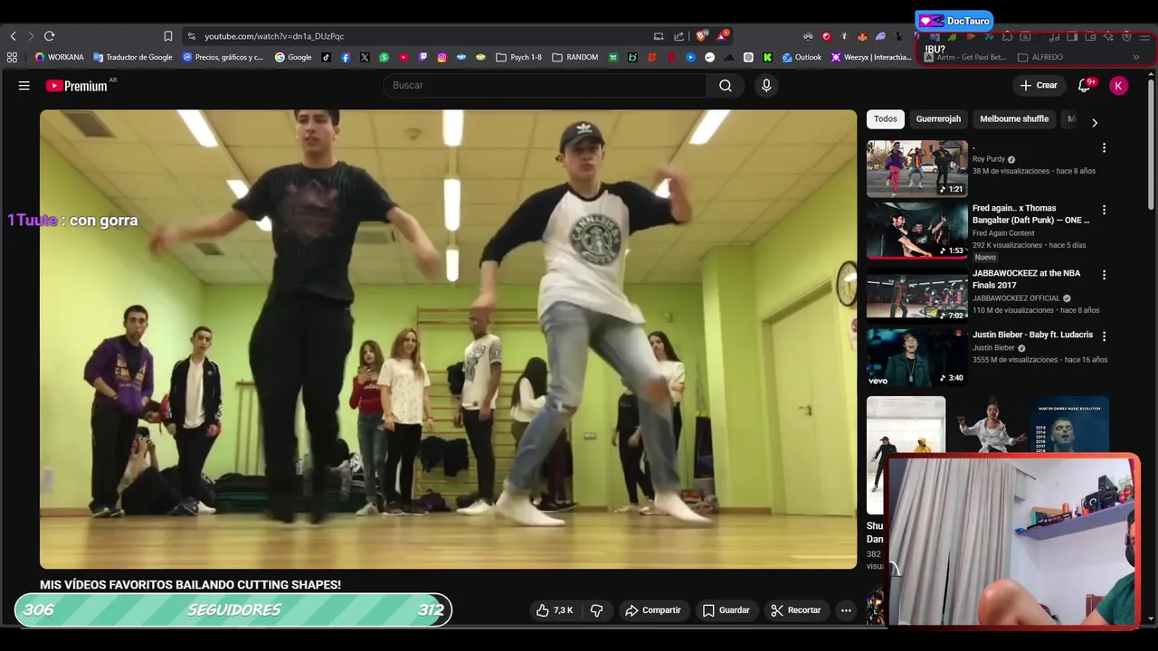Click the Buscar search field
This screenshot has height=651, width=1158.
coord(545,85)
